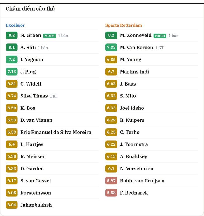The width and height of the screenshot is (204, 216).
Task: Select the 8.1 rating badge for A. Sliti
Action: [12, 48]
